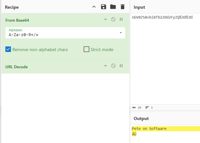
Task: Collapse the URL Decode operation
Action: click(x=105, y=66)
